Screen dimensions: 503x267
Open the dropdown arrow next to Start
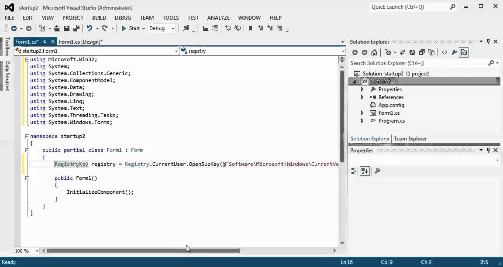(x=143, y=28)
